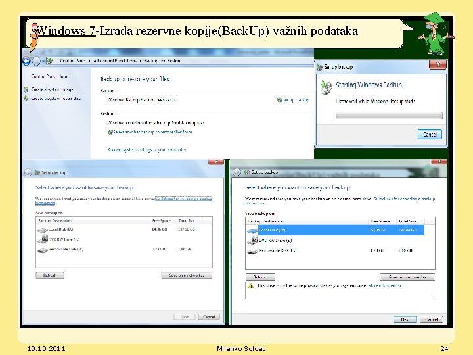
Task: Click Removable Disk icon in right backup window
Action: 252,251
